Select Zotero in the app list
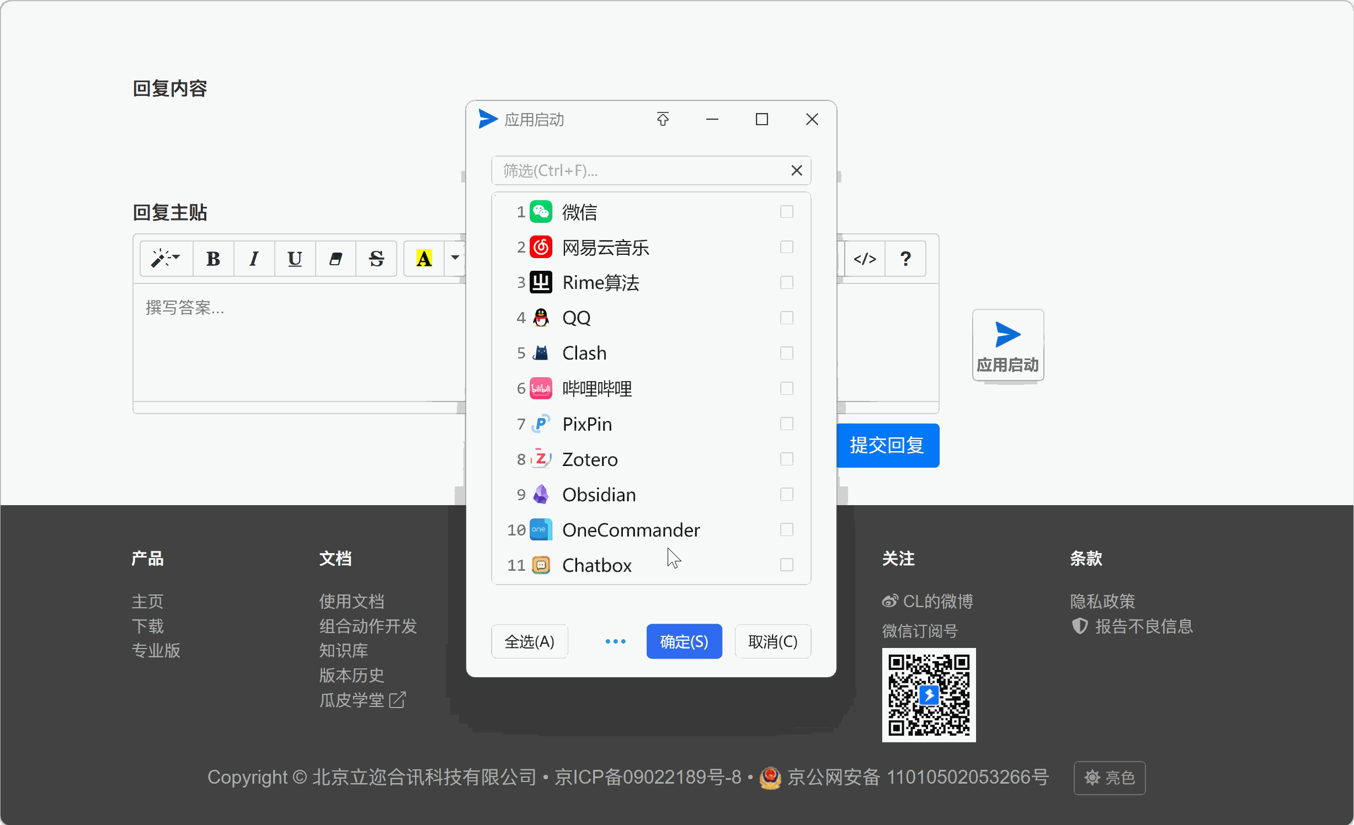Viewport: 1354px width, 825px height. point(589,459)
